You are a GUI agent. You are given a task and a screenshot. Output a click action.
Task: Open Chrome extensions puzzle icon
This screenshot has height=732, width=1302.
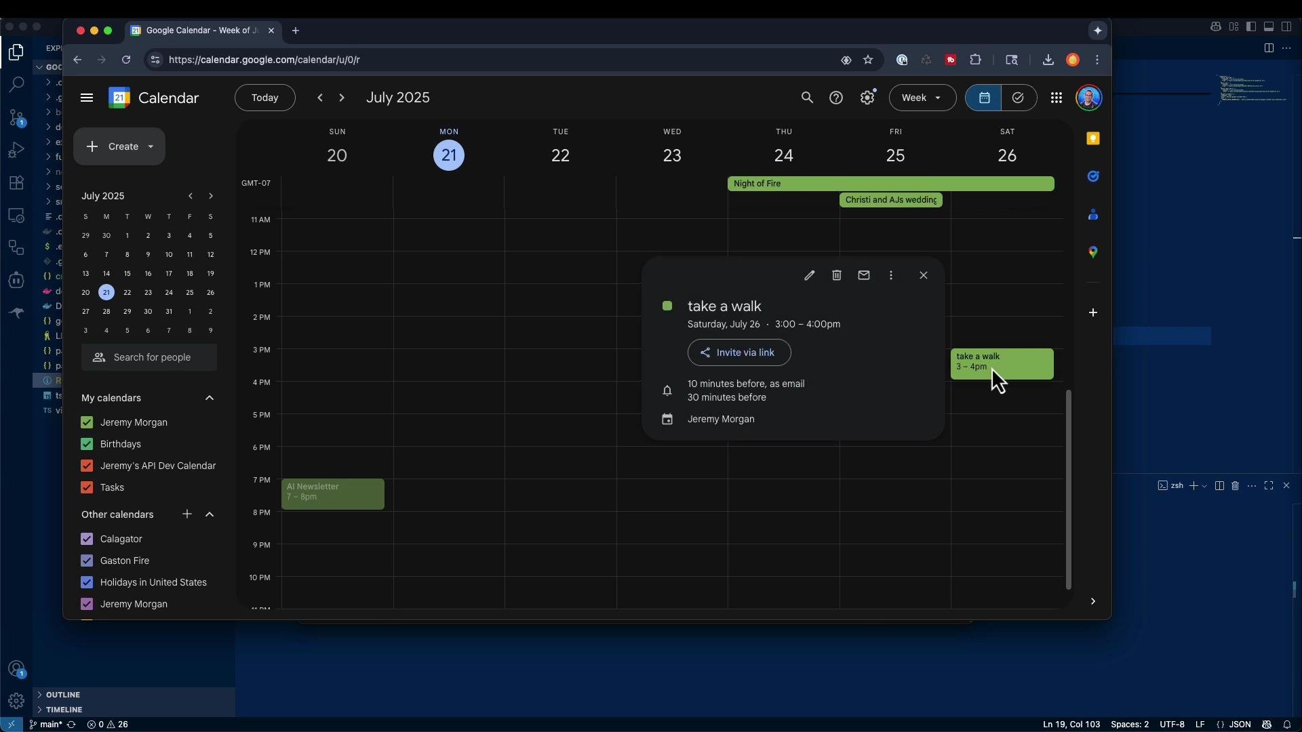(976, 60)
